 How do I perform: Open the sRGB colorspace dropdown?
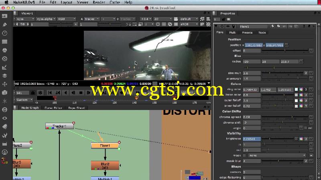(189, 24)
